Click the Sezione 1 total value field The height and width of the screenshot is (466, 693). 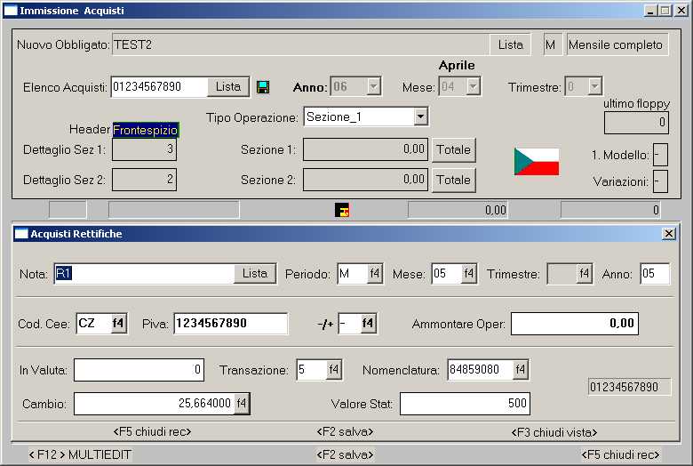click(x=365, y=149)
